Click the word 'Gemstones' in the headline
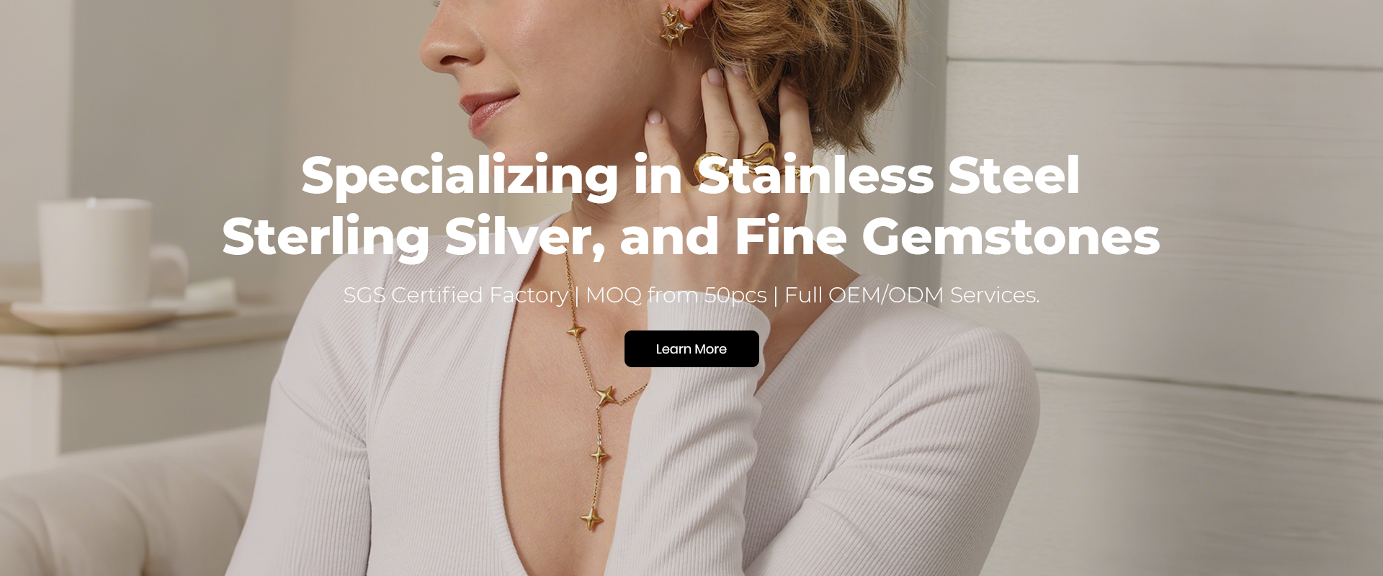 coord(1011,237)
